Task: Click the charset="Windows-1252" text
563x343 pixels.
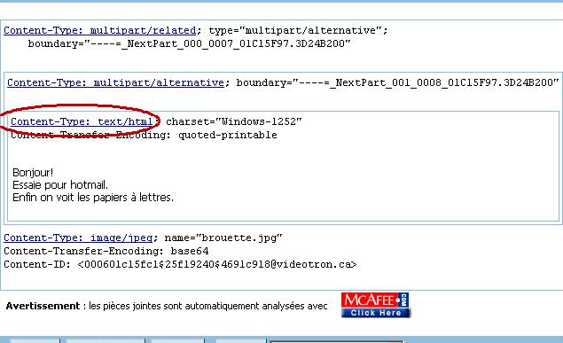Action: coord(234,121)
